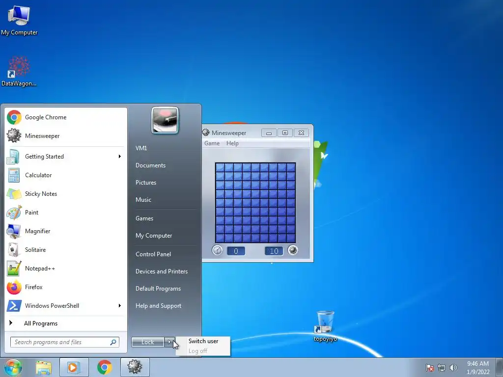503x377 pixels.
Task: Select My Computer desktop icon
Action: [x=19, y=20]
